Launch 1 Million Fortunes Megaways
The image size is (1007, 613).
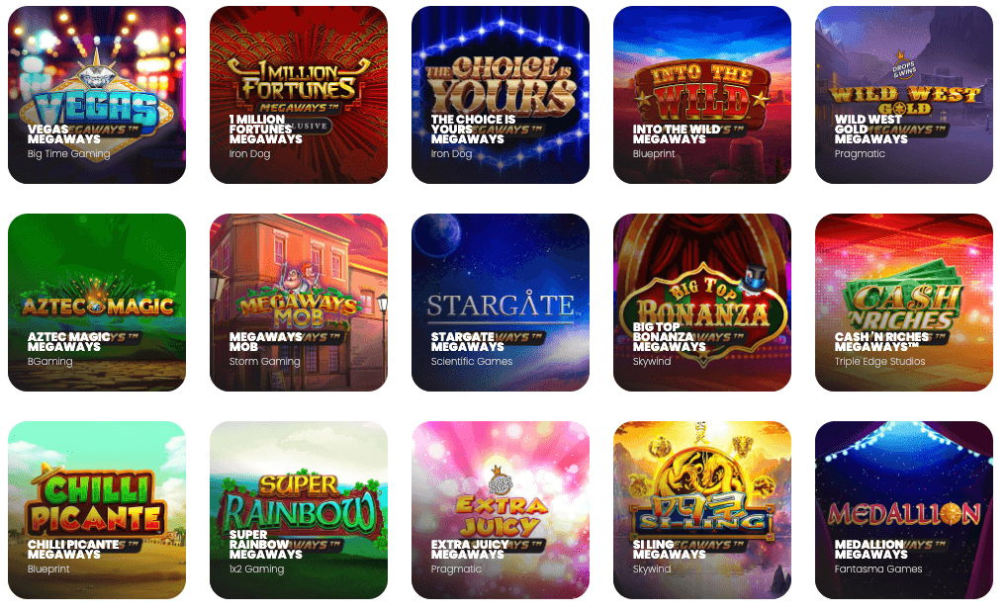(x=299, y=95)
